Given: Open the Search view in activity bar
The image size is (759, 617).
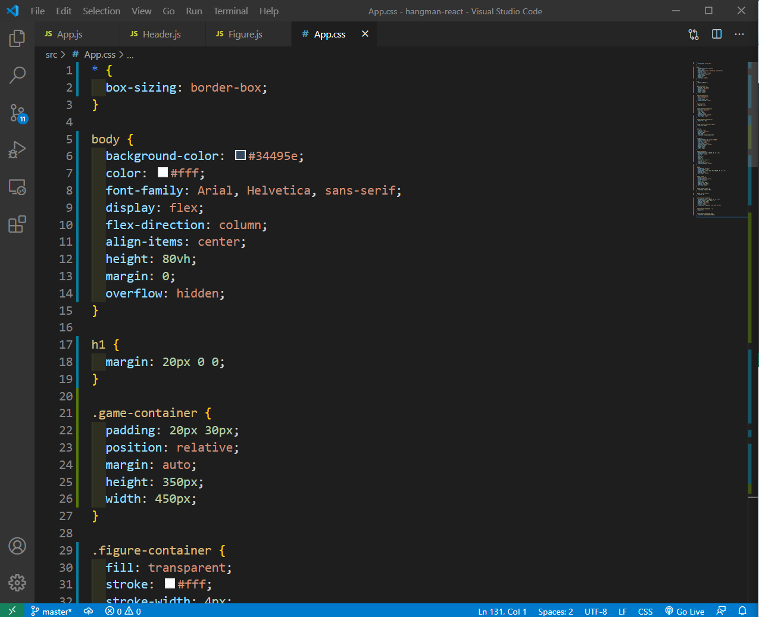Looking at the screenshot, I should [17, 76].
